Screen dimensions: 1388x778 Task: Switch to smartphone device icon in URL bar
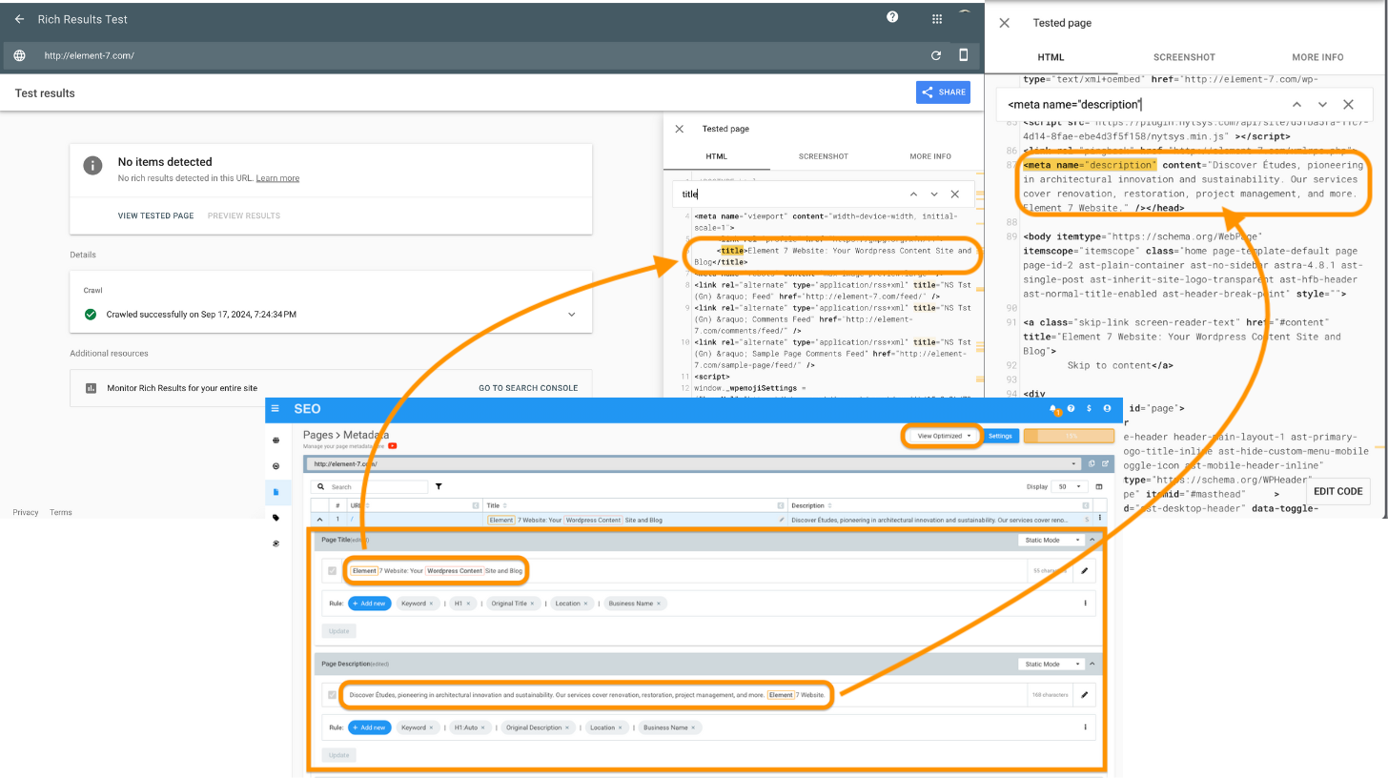pyautogui.click(x=964, y=55)
